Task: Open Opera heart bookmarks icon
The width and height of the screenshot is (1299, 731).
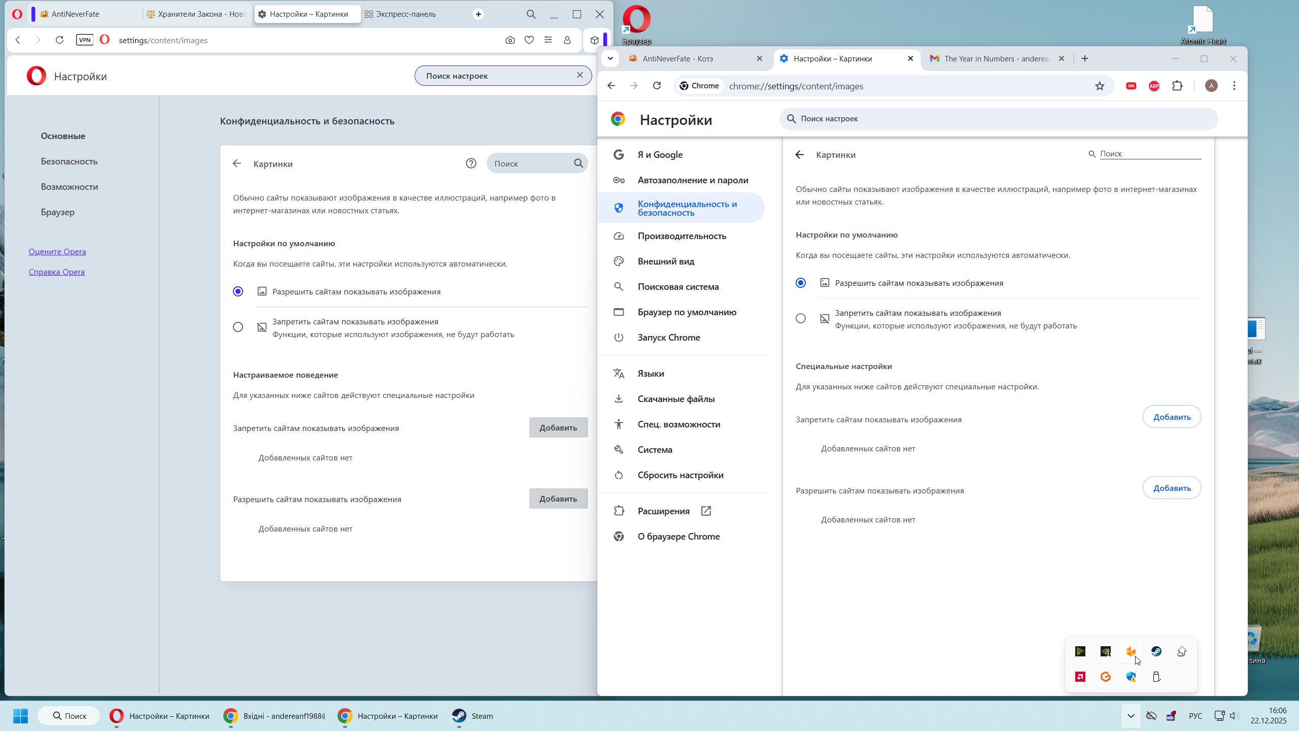Action: pos(529,40)
